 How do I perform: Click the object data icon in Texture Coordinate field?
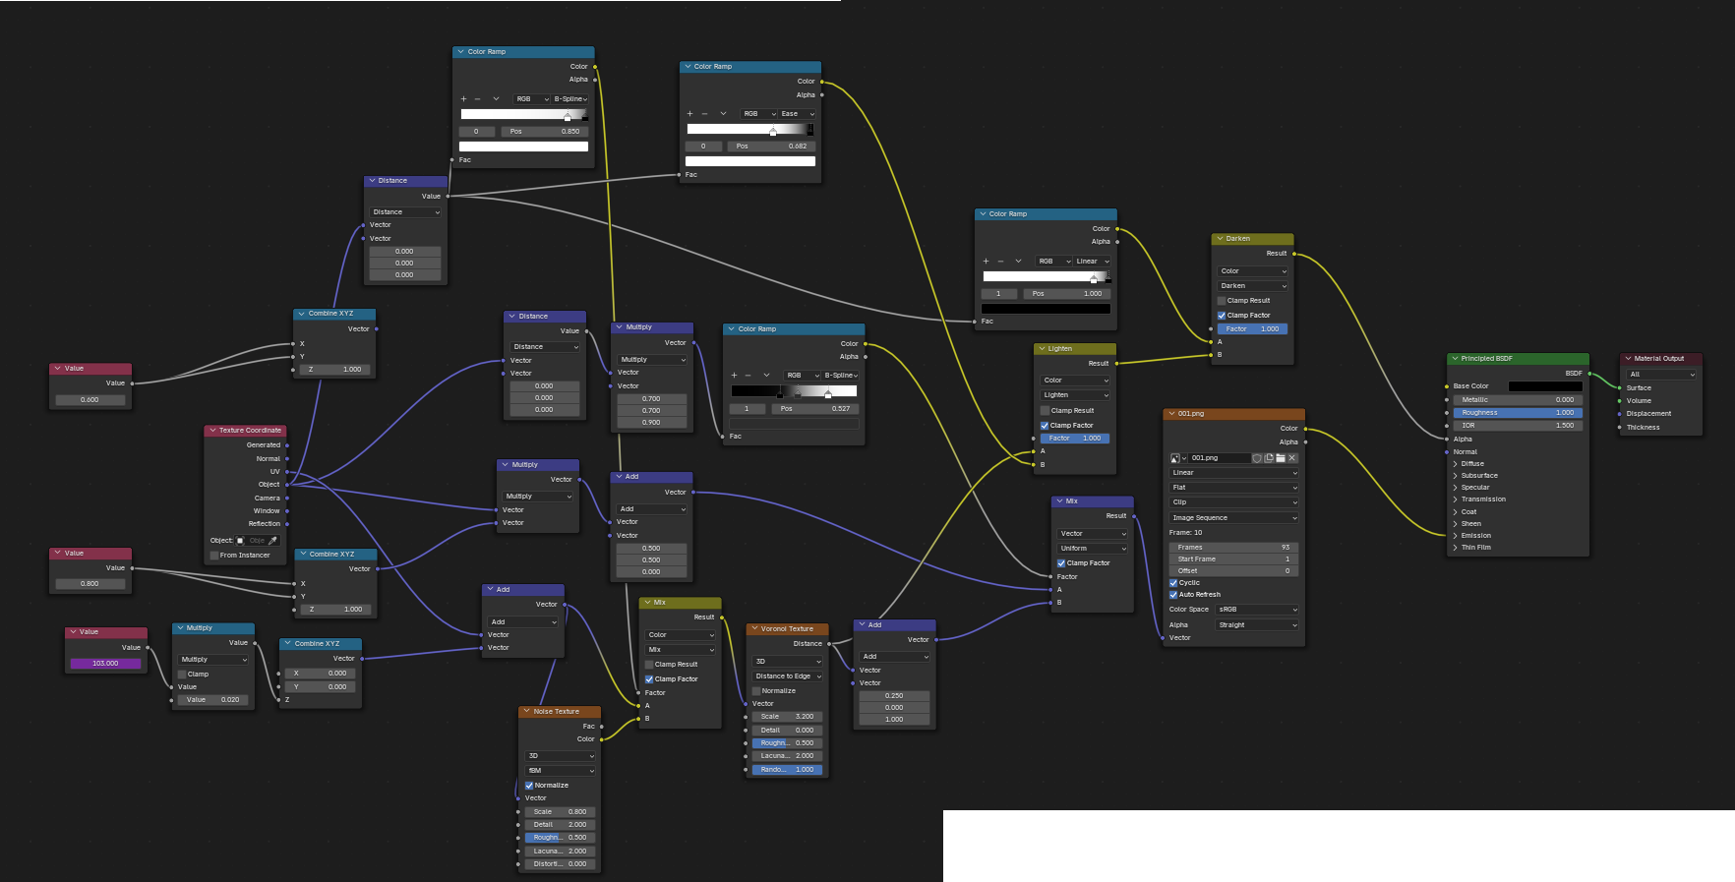241,540
